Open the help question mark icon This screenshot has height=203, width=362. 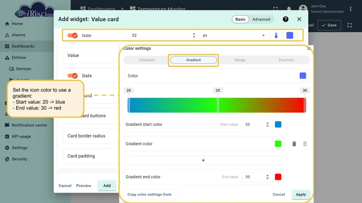286,19
